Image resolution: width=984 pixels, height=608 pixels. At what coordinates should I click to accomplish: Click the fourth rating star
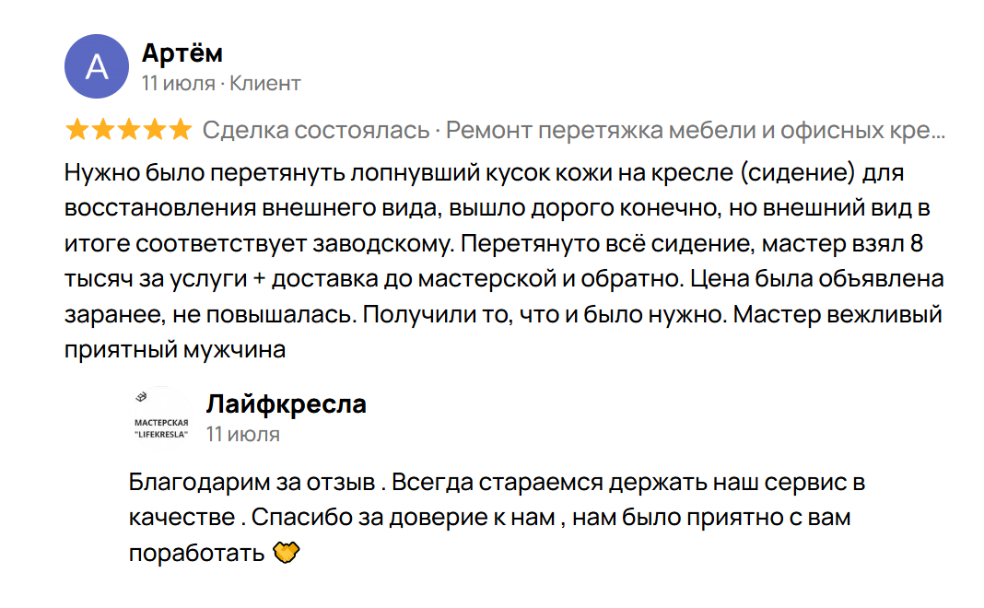click(155, 130)
